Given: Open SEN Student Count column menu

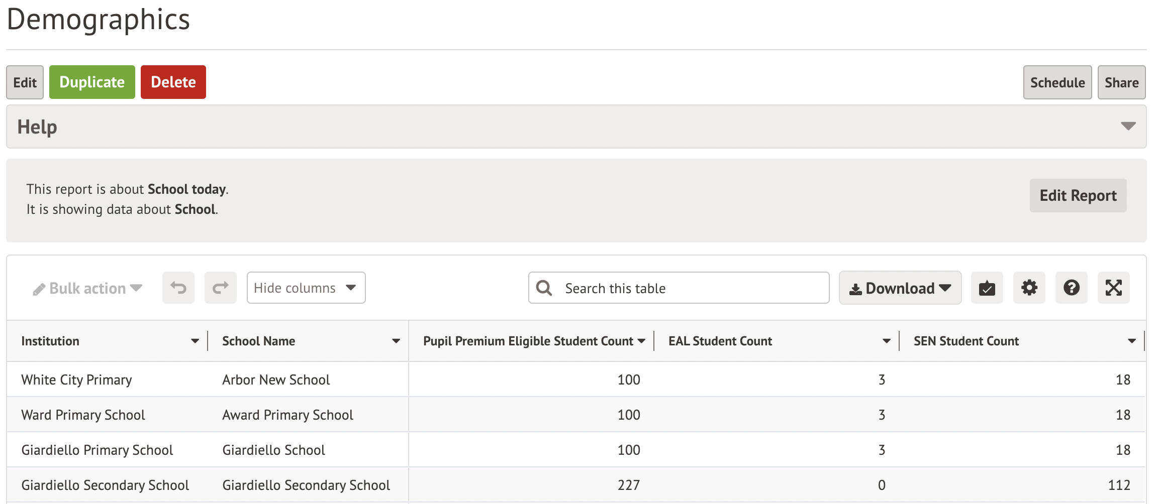Looking at the screenshot, I should coord(1132,341).
